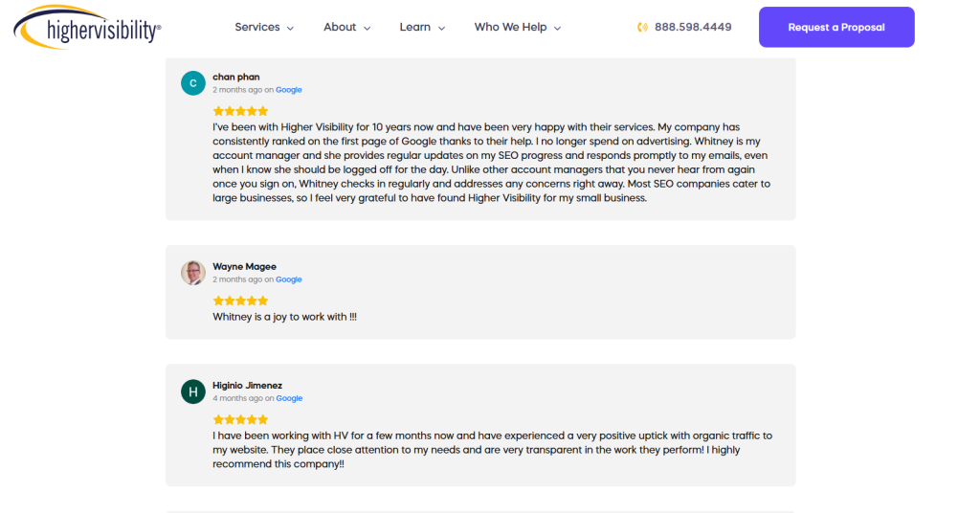This screenshot has height=513, width=980.
Task: Open Google link on Higinio Jimenez's review
Action: tap(289, 398)
